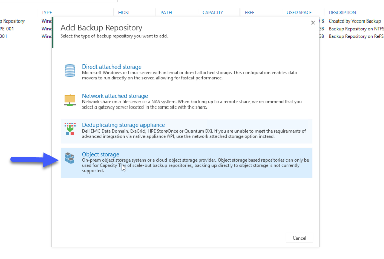Screen dimensions: 384x259
Task: Choose the Network attached storage option
Action: 115,96
